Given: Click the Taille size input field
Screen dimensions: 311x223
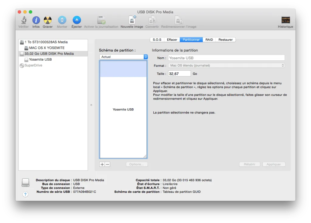Looking at the screenshot, I should pos(179,73).
